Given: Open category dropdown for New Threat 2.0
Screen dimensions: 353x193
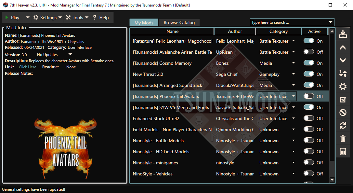Looking at the screenshot, I should point(293,74).
